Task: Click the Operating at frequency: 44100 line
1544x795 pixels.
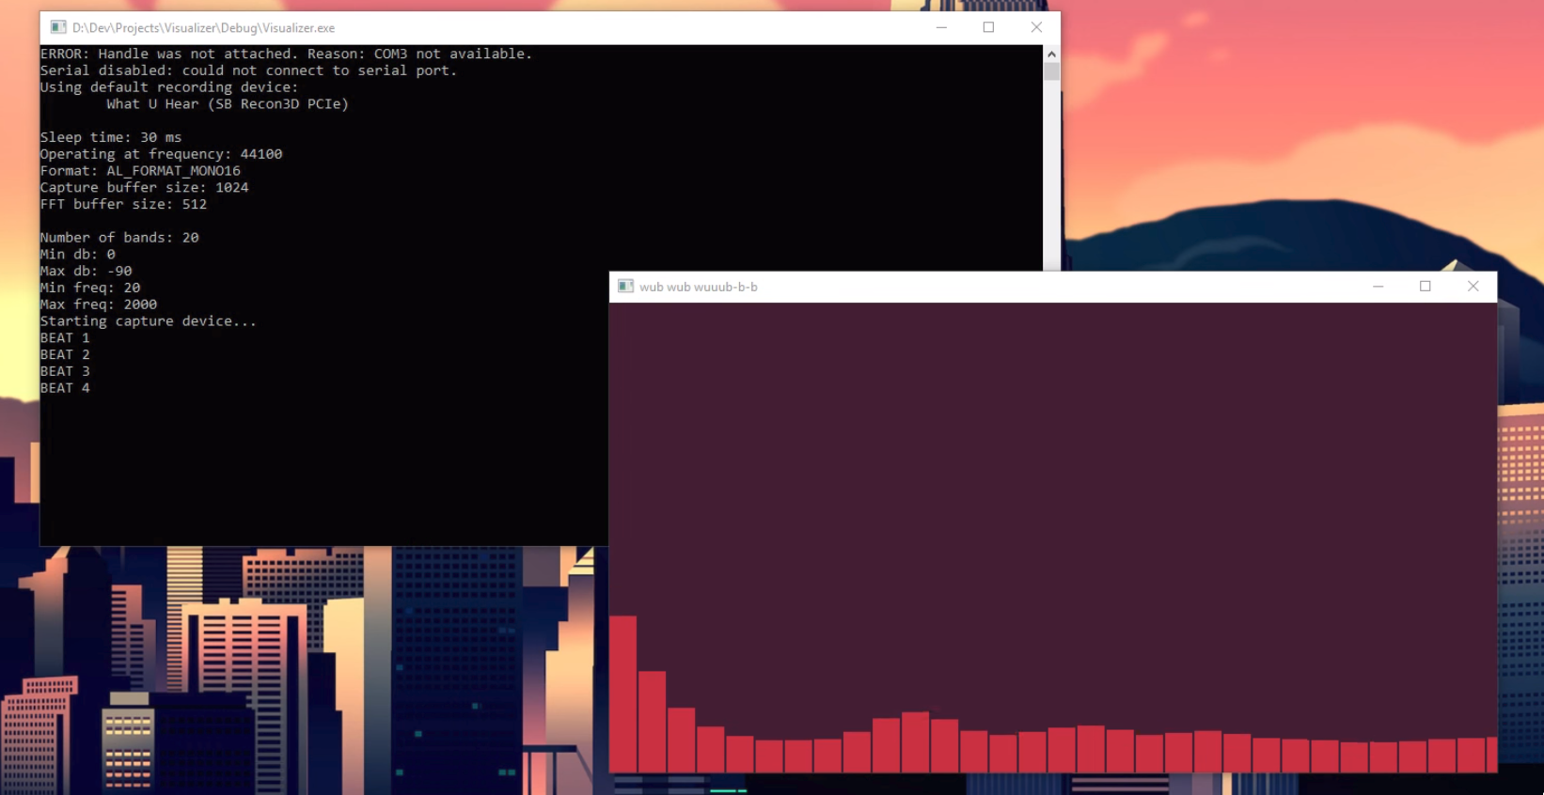Action: [x=161, y=154]
